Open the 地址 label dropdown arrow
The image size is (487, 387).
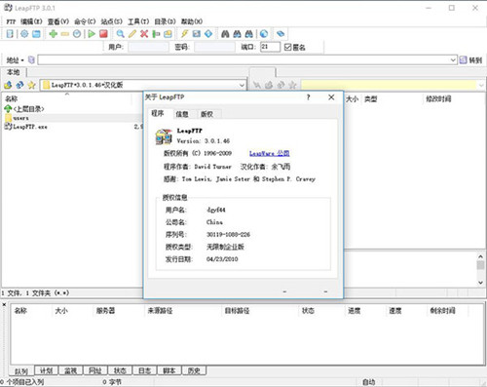pyautogui.click(x=22, y=60)
